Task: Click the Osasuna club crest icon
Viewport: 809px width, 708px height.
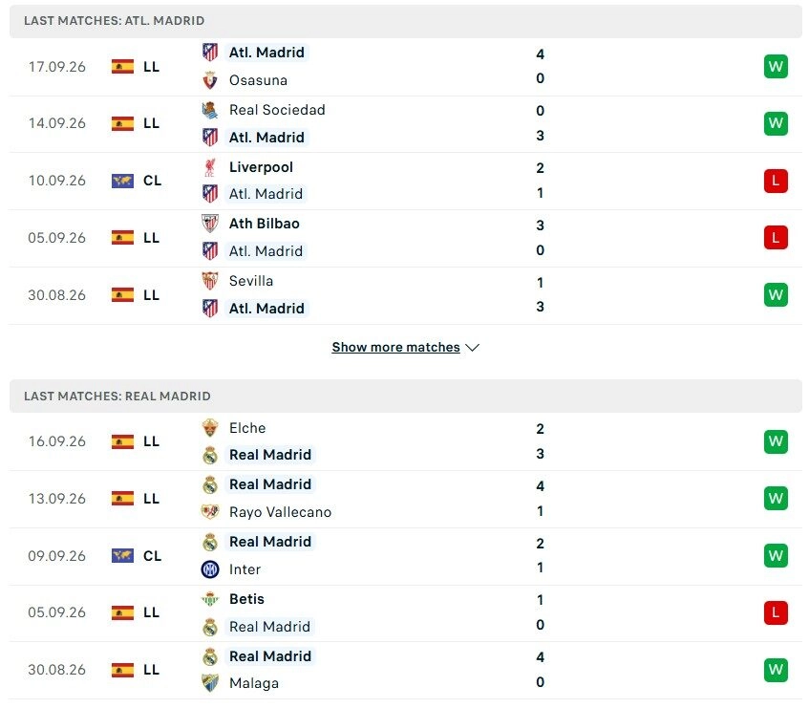Action: pyautogui.click(x=209, y=80)
